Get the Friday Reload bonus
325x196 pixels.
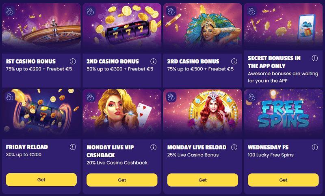(41, 179)
